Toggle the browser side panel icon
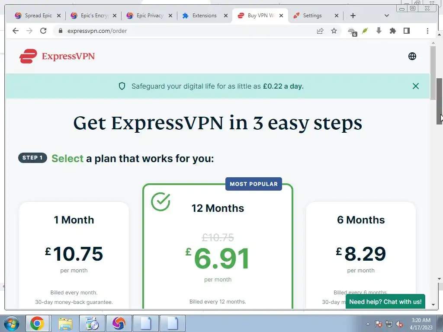 [x=407, y=31]
